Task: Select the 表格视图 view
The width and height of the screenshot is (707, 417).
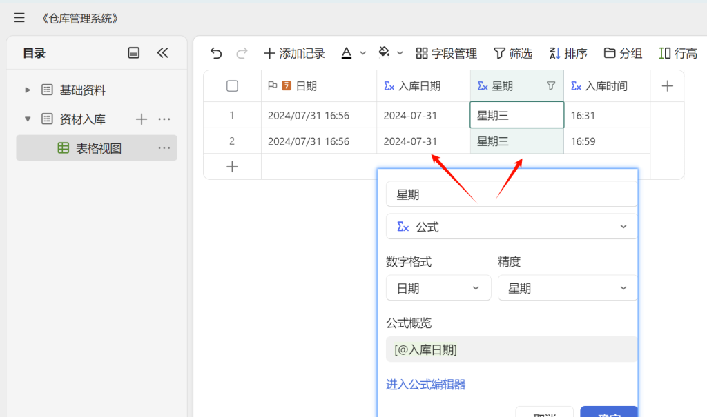Action: coord(97,148)
